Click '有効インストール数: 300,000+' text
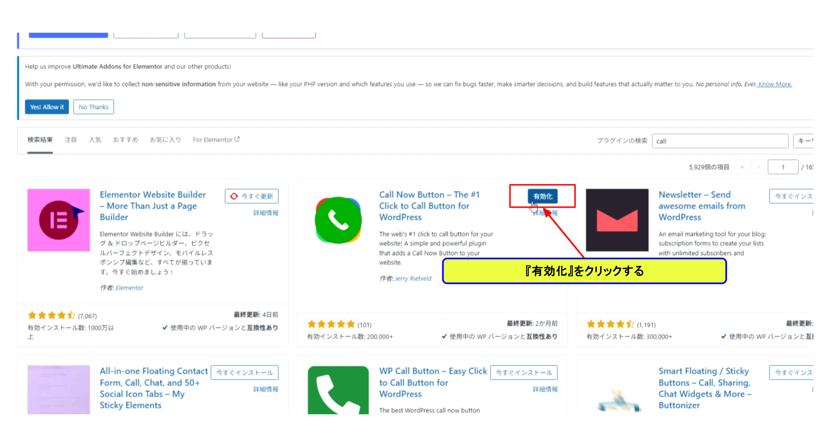 [x=629, y=337]
